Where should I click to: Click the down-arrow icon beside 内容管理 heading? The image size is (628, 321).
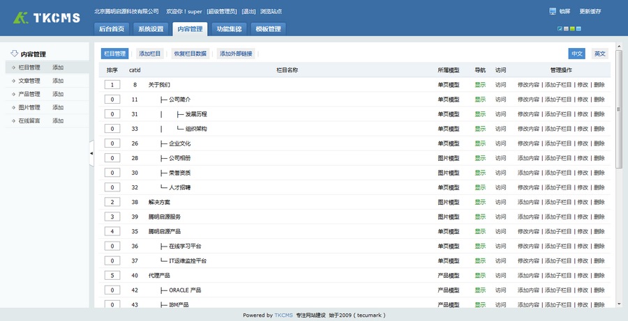15,54
